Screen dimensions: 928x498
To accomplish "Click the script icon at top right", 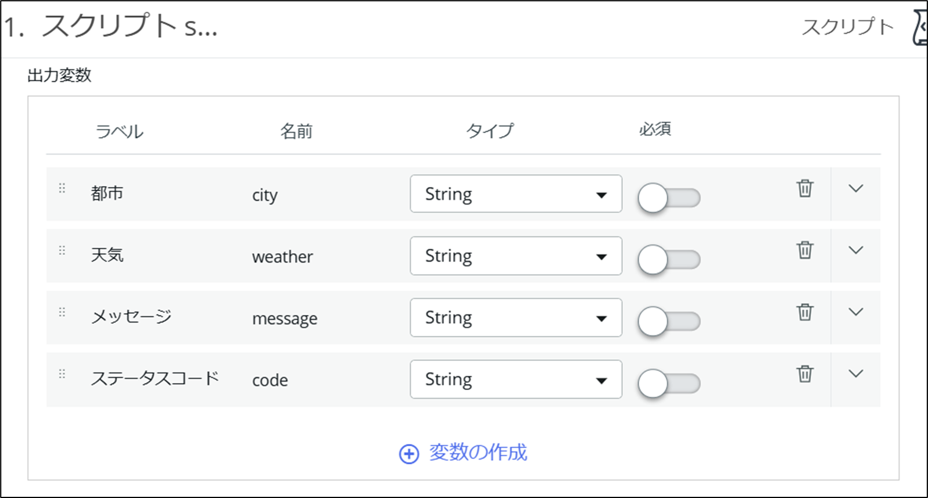I will click(x=920, y=27).
